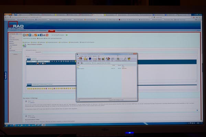Open the Dateianhänge attachments tab

click(x=43, y=84)
